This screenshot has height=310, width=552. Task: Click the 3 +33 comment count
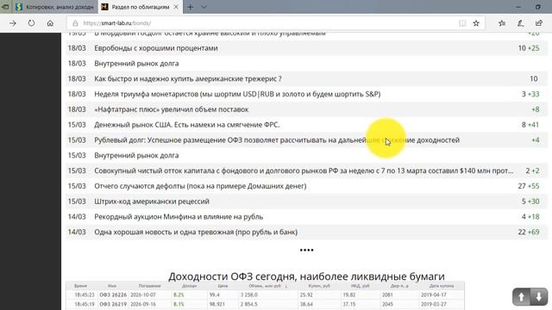click(530, 94)
